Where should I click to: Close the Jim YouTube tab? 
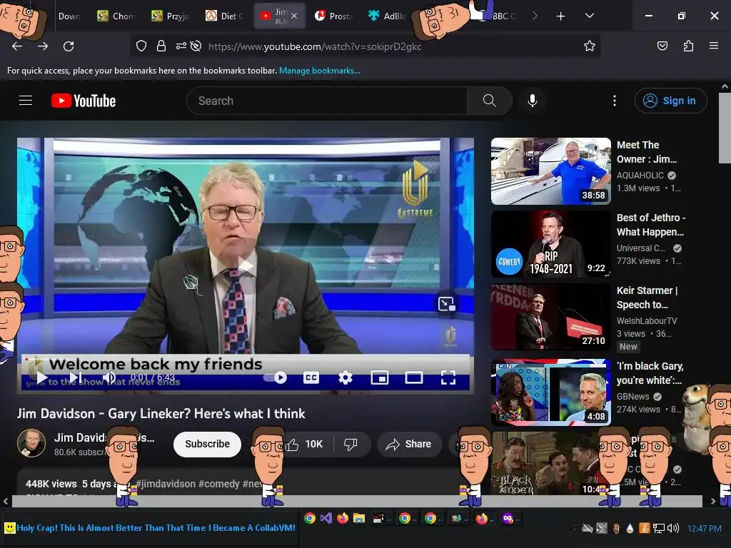pyautogui.click(x=293, y=16)
